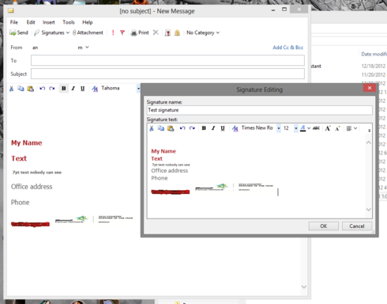Open the Insert menu

coord(49,22)
